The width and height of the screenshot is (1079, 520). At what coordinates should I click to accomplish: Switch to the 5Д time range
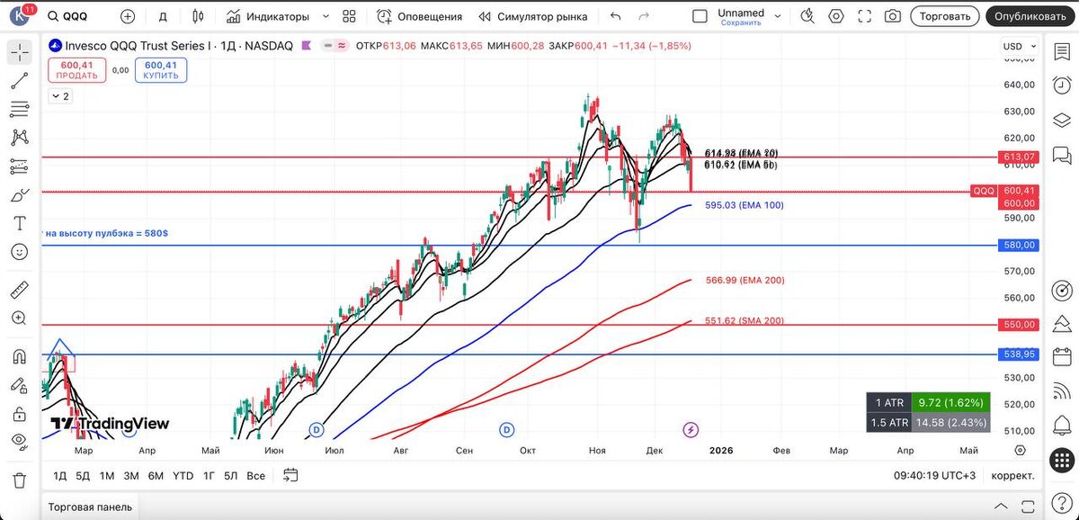(83, 475)
